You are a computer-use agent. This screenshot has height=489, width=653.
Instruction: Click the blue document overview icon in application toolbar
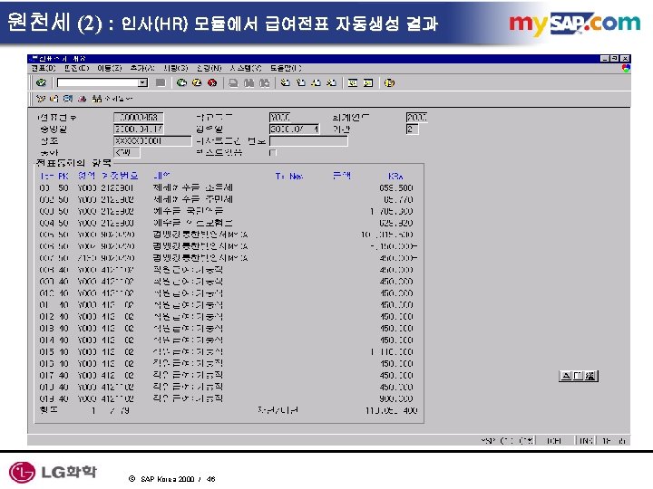[x=68, y=99]
